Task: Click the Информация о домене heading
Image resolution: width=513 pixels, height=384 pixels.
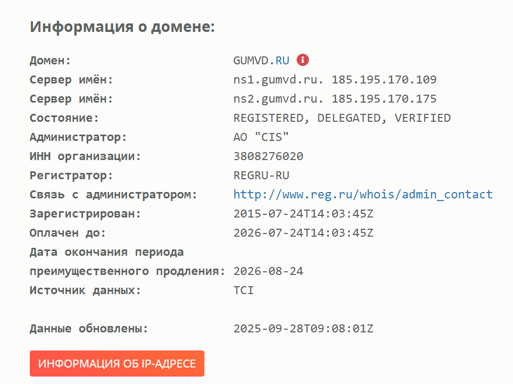Action: (x=122, y=27)
